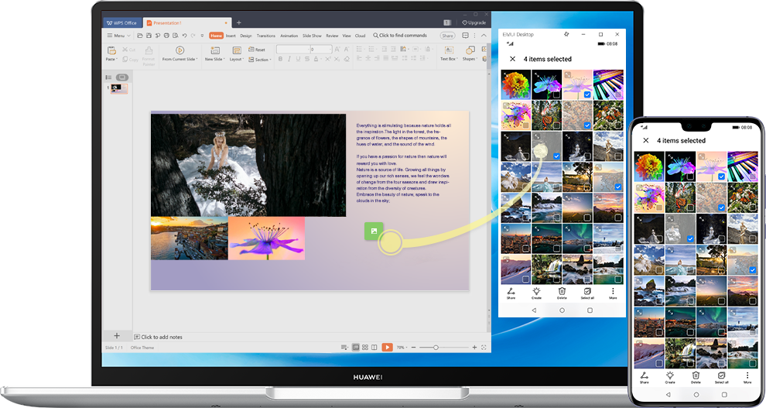This screenshot has height=408, width=766.
Task: Adjust the zoom slider in the status bar
Action: pyautogui.click(x=436, y=348)
